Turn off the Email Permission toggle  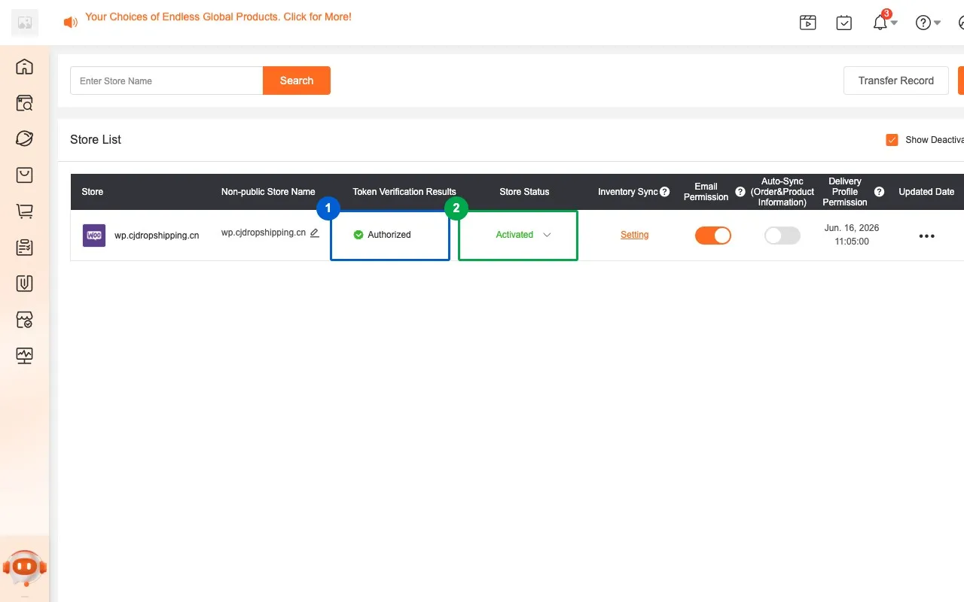[713, 236]
